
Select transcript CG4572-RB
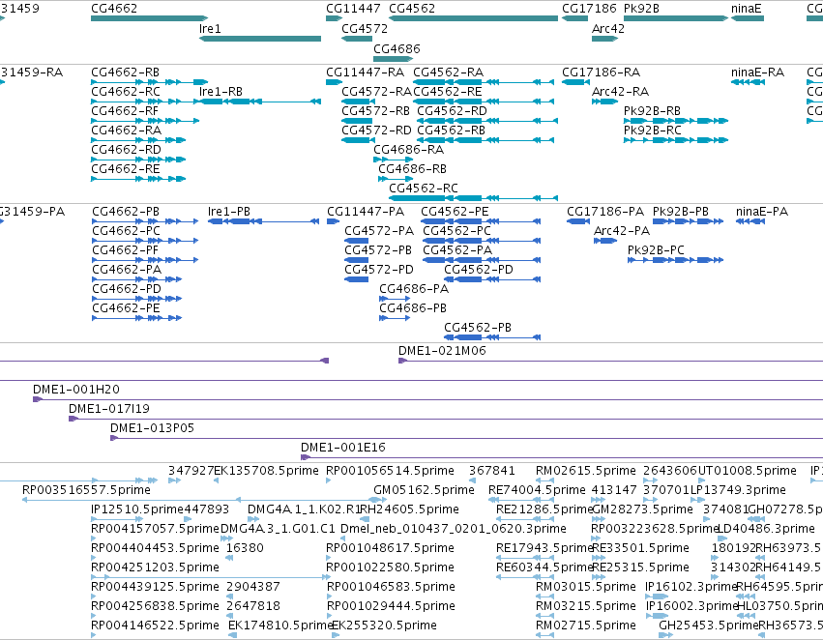pyautogui.click(x=376, y=111)
